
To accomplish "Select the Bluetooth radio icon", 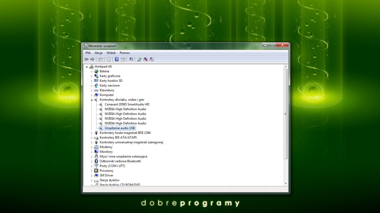I will (x=96, y=161).
